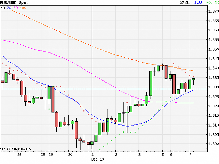
Task: Click the 1.325 price axis label
Action: [213, 97]
